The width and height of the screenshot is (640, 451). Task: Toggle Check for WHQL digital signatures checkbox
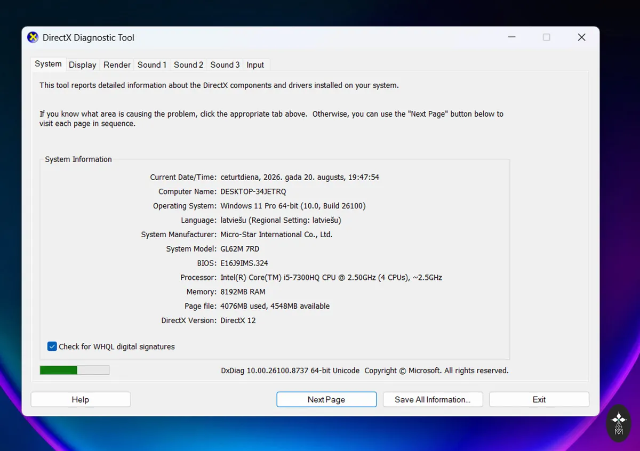[x=52, y=347]
